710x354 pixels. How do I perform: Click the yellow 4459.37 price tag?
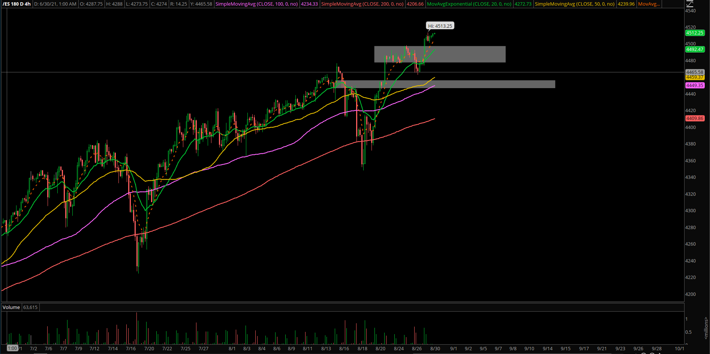695,77
